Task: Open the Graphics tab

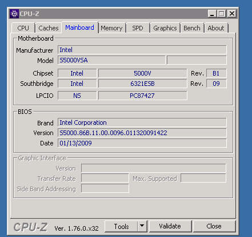Action: tap(165, 28)
